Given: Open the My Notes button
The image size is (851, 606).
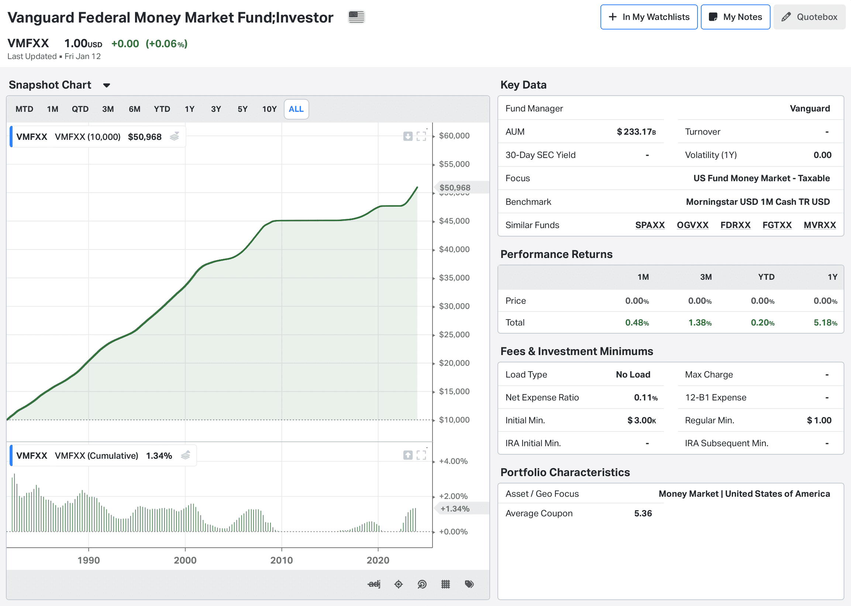Looking at the screenshot, I should point(735,17).
